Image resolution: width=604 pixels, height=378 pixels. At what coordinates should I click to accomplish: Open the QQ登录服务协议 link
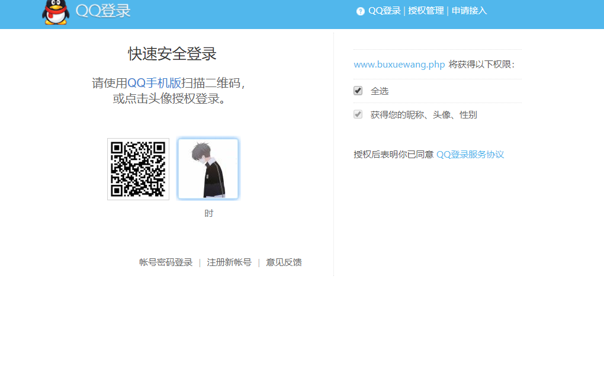pyautogui.click(x=470, y=155)
